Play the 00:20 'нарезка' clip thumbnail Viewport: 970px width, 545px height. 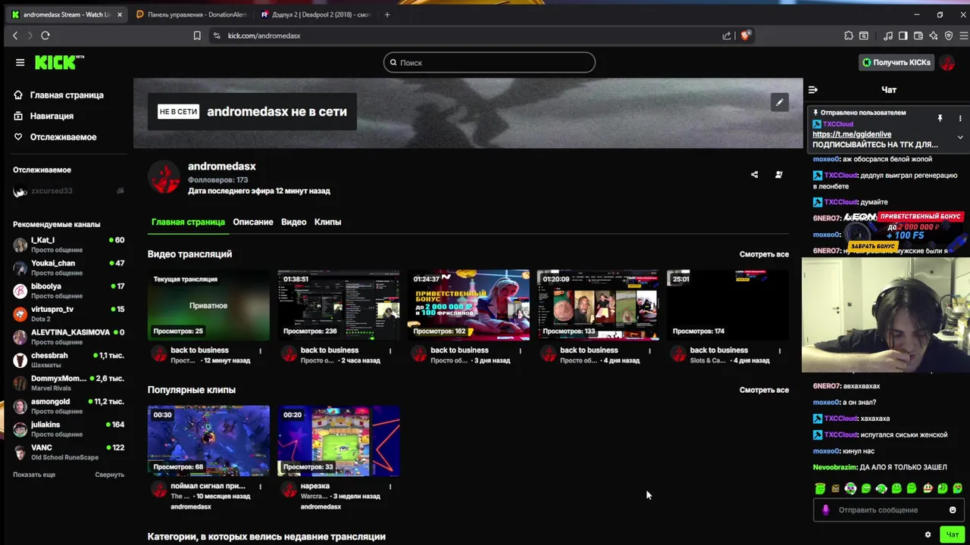click(x=339, y=441)
